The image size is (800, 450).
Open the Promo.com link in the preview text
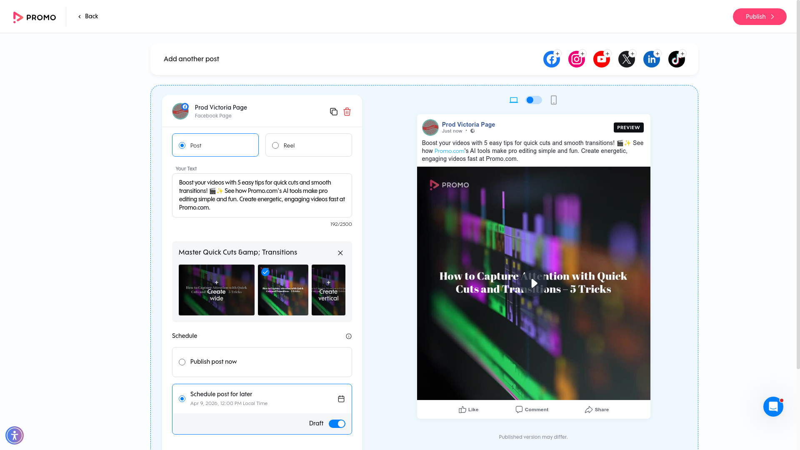[x=449, y=151]
